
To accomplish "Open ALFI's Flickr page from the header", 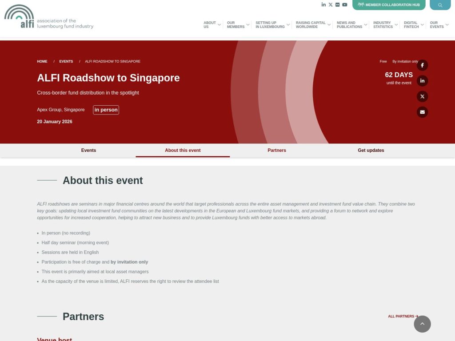I will 338,4.
